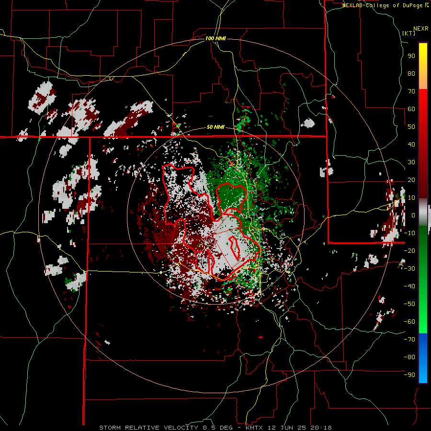Click the "50" value on velocity scale
Screen dimensions: 431x431
(411, 127)
